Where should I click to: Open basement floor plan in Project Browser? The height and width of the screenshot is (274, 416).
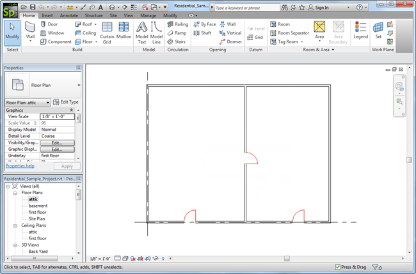click(x=37, y=206)
